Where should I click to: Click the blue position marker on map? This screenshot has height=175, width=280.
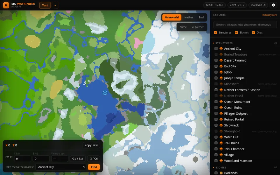pos(105,93)
